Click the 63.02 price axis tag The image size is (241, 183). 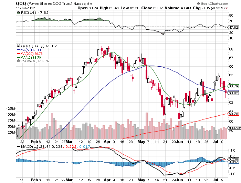point(234,93)
